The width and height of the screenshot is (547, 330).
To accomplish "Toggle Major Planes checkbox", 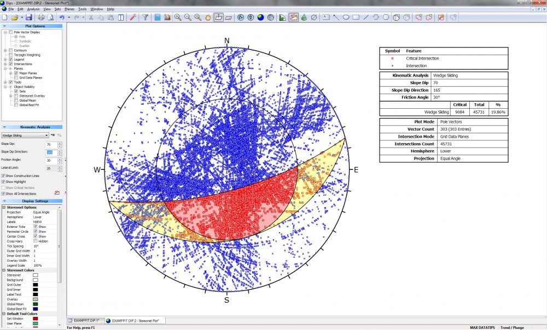I will (x=16, y=73).
